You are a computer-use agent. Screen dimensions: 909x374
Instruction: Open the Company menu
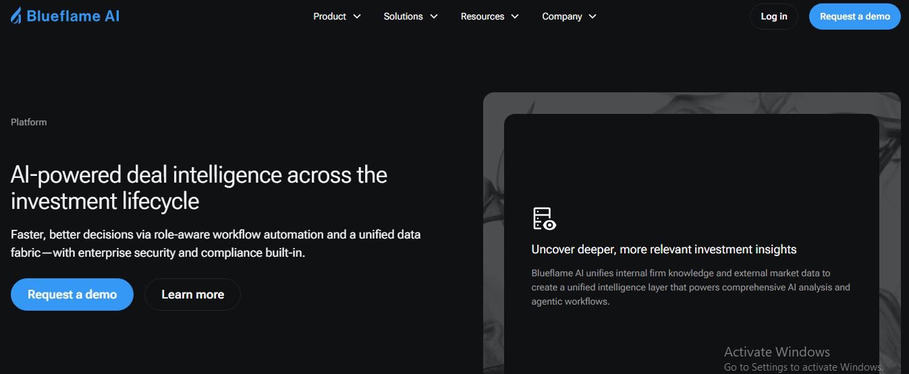[x=561, y=16]
